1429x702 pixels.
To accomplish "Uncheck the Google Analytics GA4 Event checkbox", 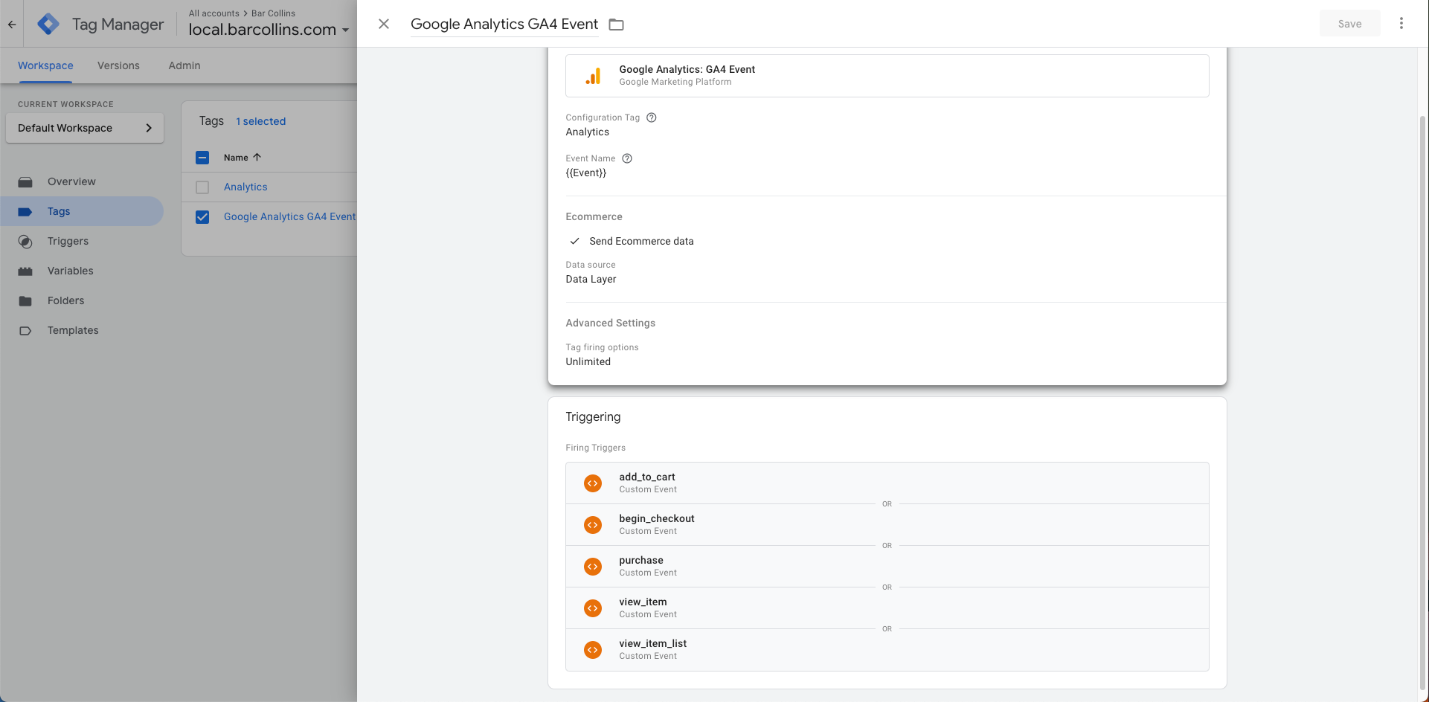I will [202, 217].
